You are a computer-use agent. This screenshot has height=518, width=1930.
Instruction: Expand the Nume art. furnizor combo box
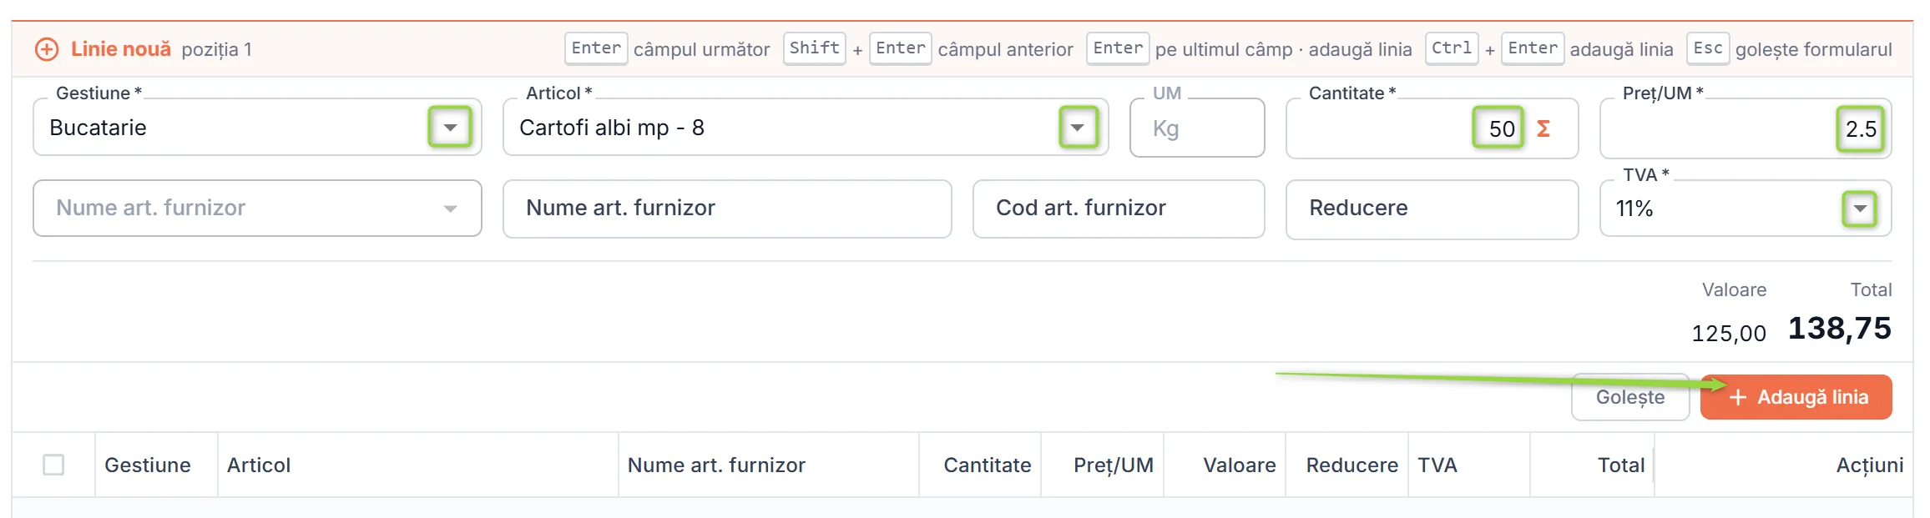coord(257,209)
